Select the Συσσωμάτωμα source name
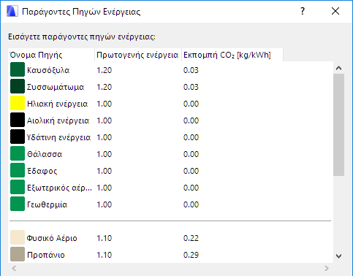Image resolution: width=353 pixels, height=276 pixels. pos(56,87)
